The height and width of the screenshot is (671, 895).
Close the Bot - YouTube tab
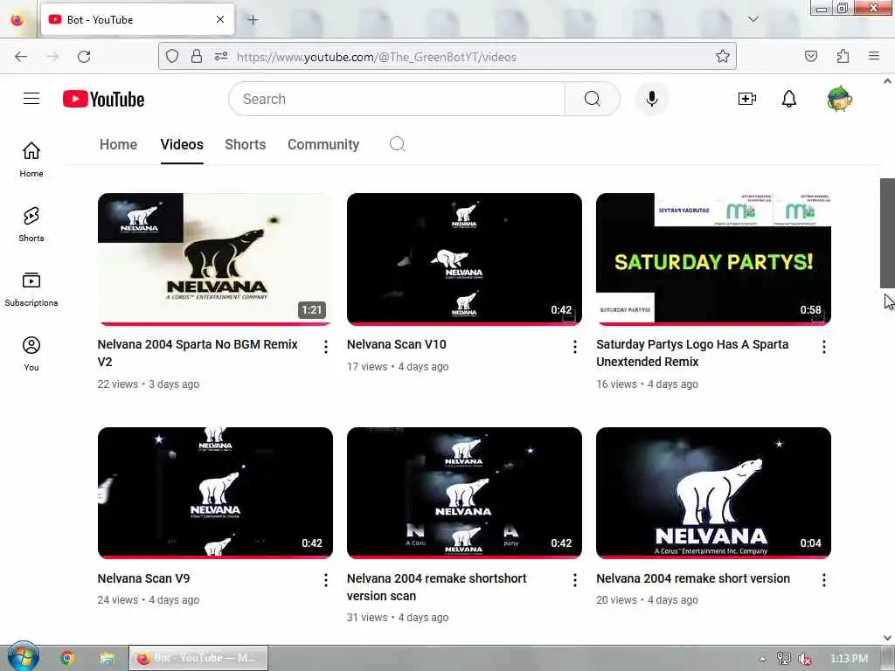coord(220,20)
